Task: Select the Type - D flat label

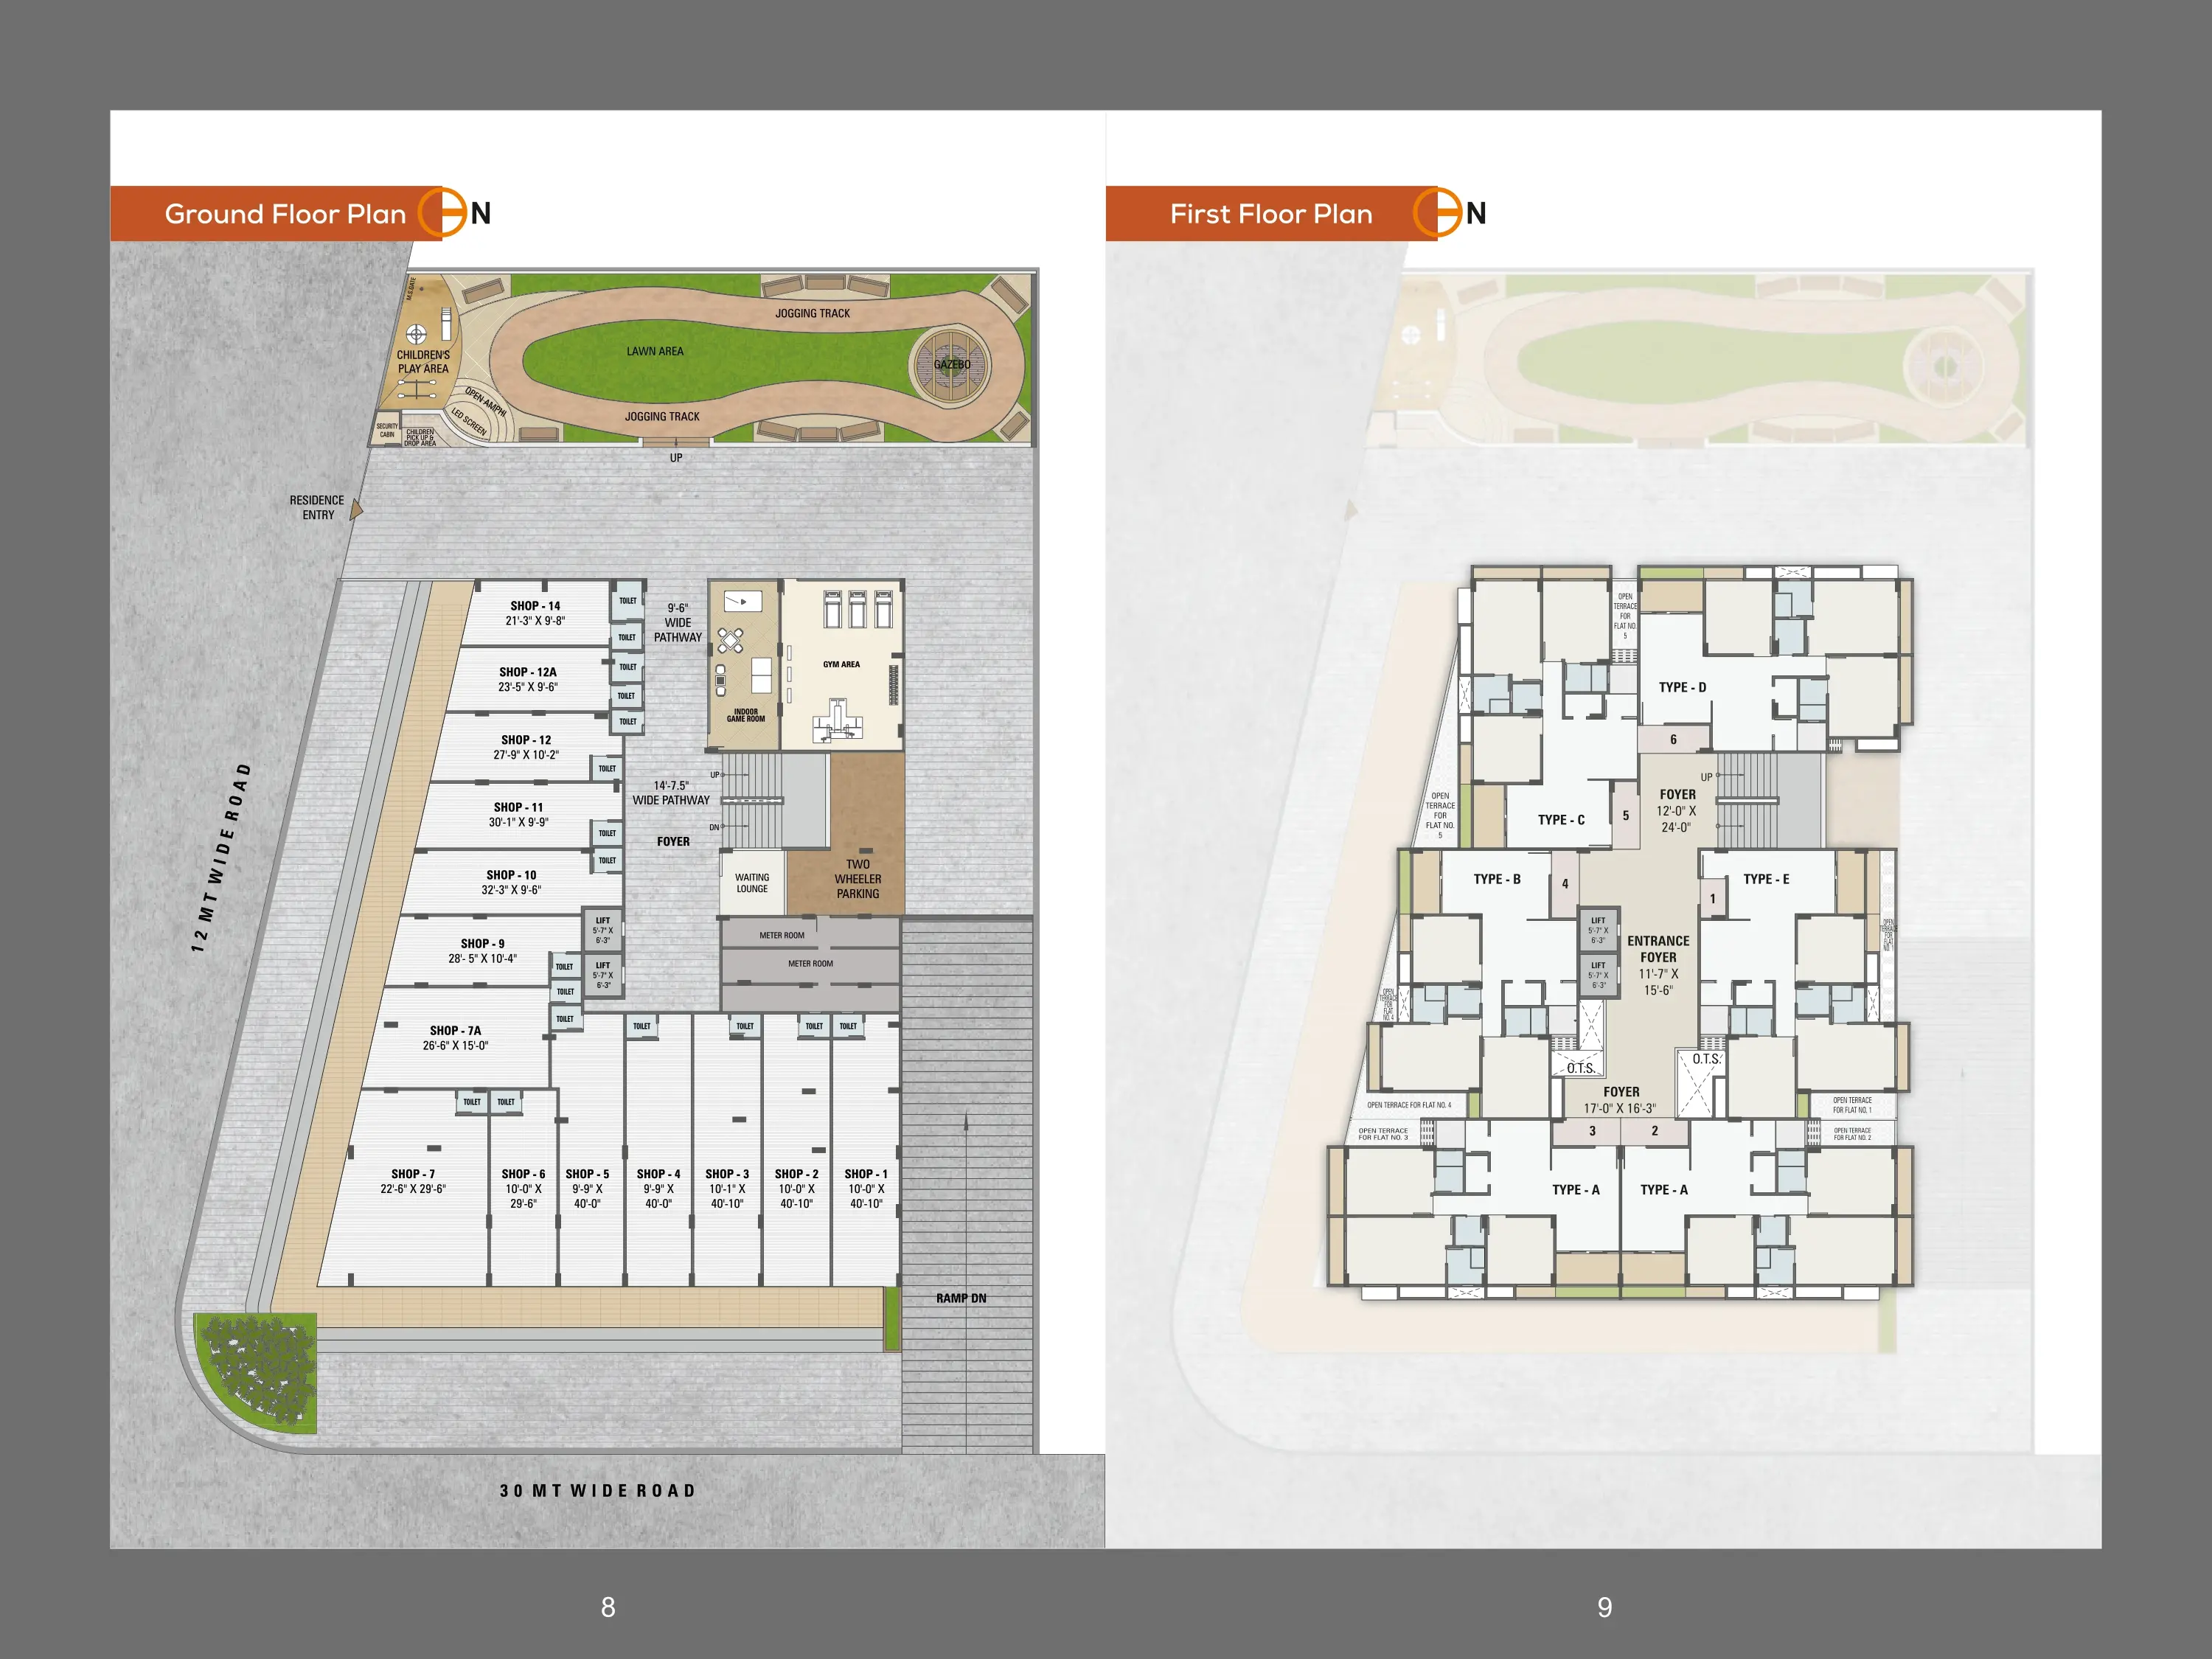Action: click(1682, 687)
